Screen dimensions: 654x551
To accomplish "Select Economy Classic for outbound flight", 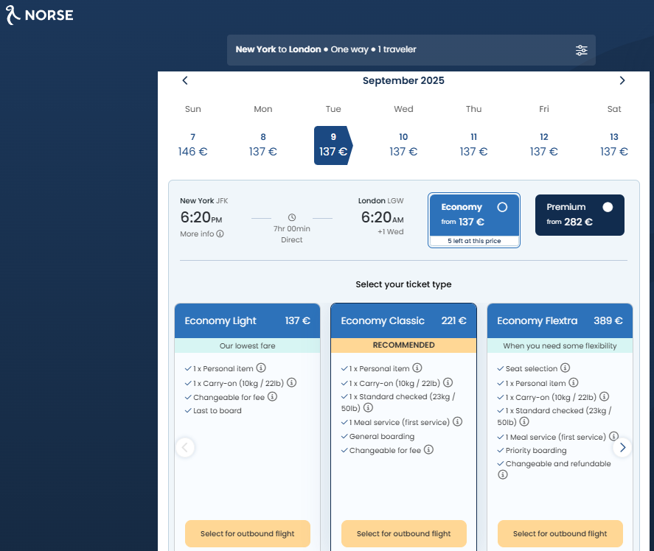I will coord(404,533).
